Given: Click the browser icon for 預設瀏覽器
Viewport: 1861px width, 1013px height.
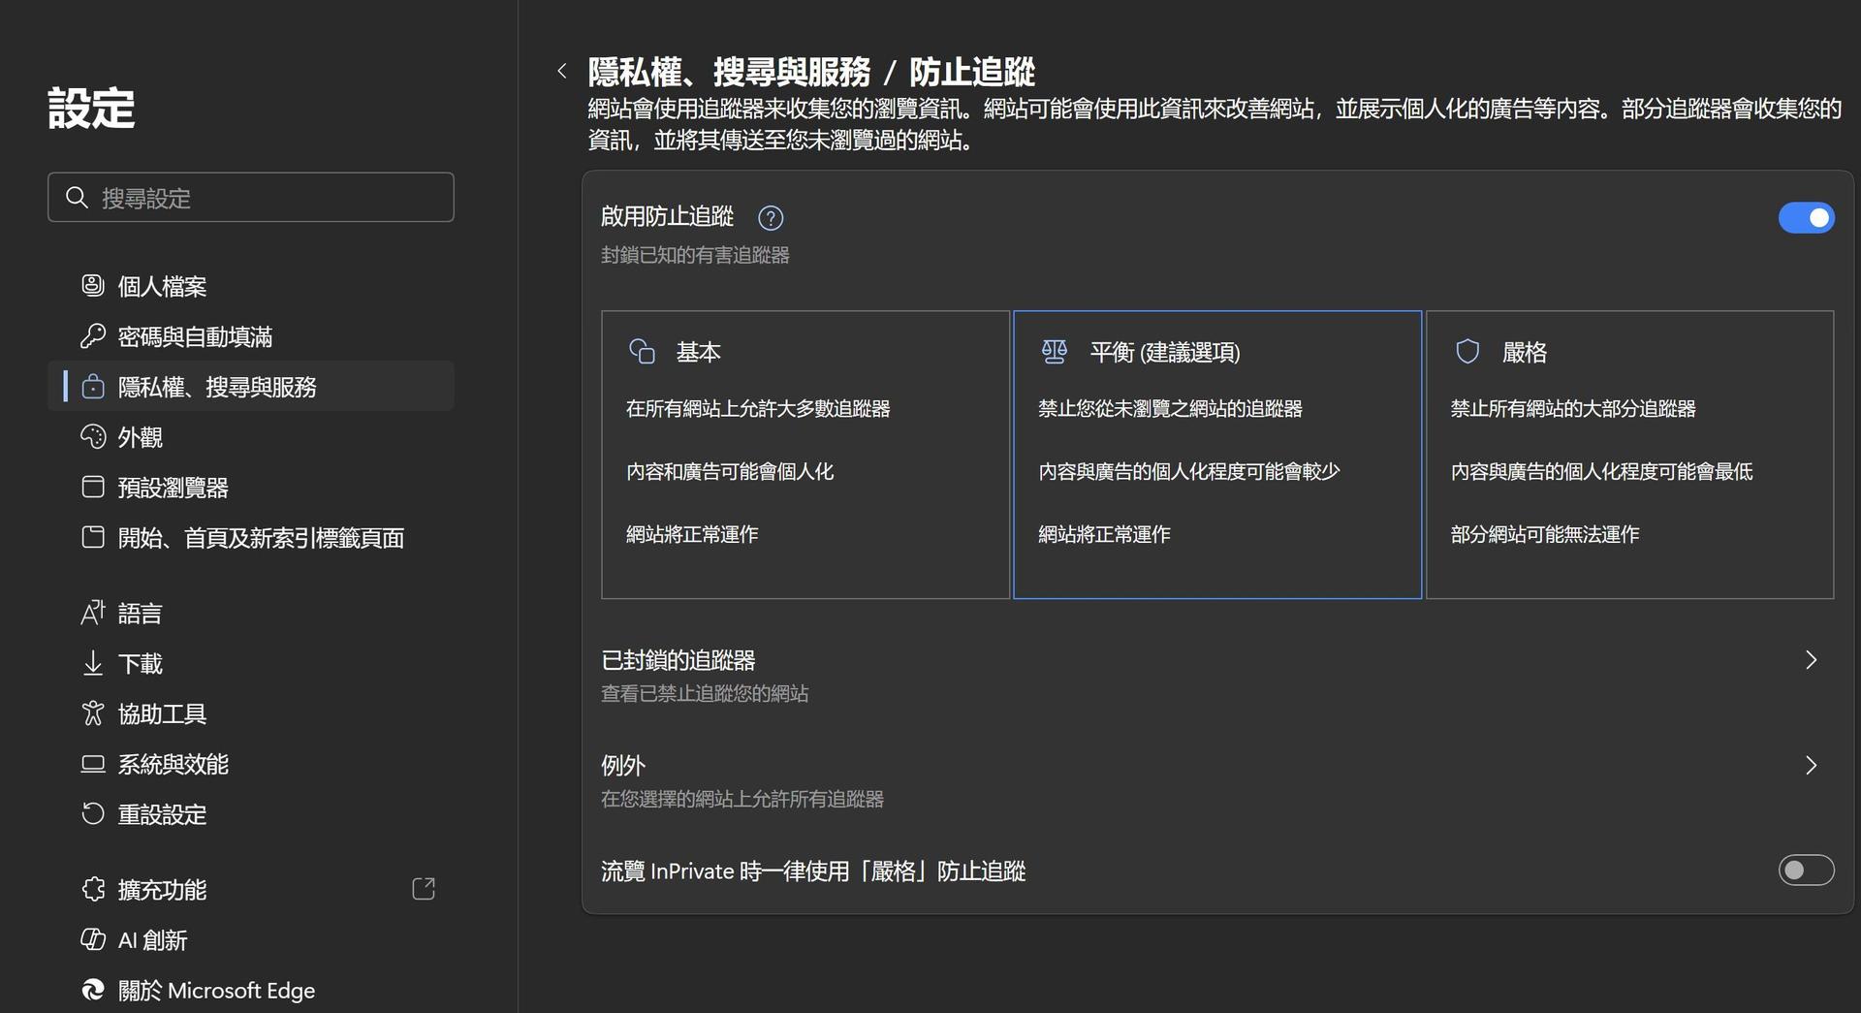Looking at the screenshot, I should pyautogui.click(x=93, y=487).
